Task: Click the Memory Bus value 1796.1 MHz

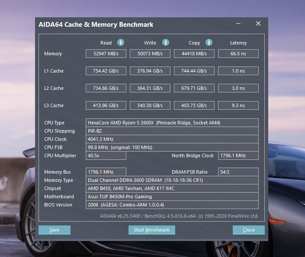Action: (106, 172)
